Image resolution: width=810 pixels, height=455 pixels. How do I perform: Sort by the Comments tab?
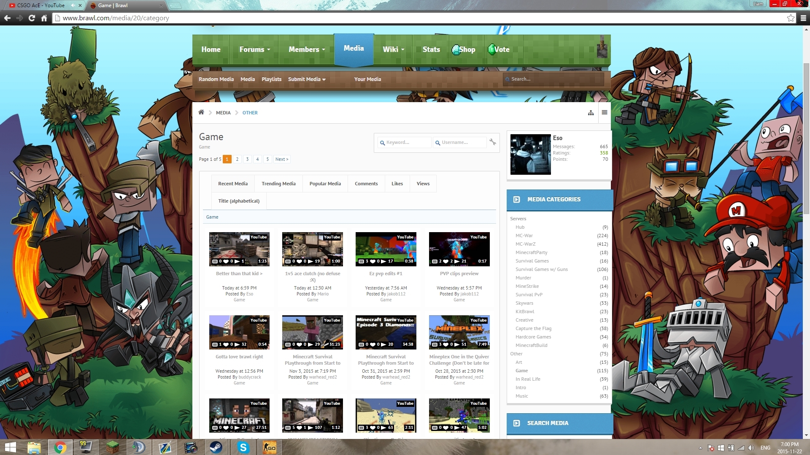pyautogui.click(x=366, y=184)
